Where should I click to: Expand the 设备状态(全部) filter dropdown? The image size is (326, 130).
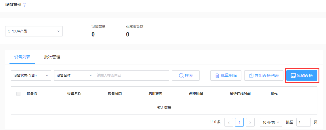tap(31, 75)
